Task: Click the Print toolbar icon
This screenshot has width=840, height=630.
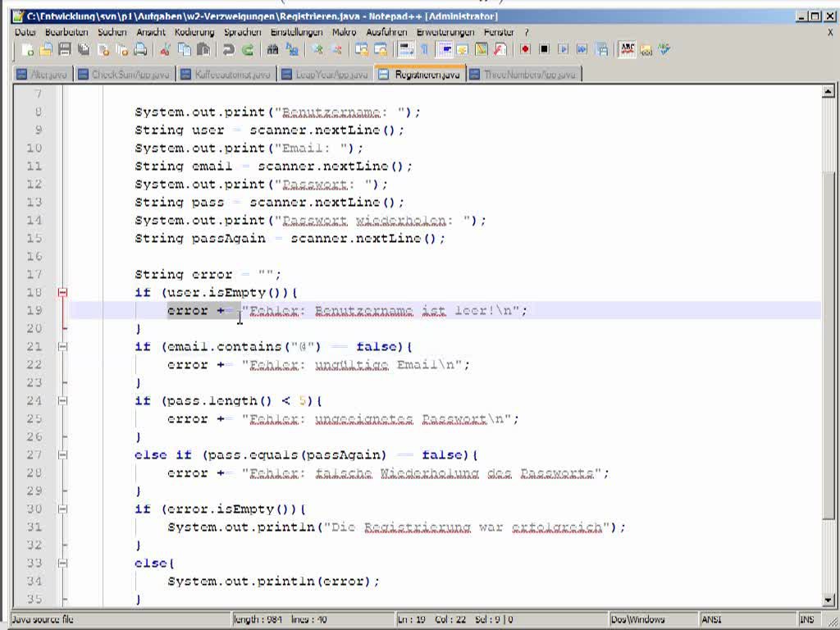Action: (x=140, y=50)
